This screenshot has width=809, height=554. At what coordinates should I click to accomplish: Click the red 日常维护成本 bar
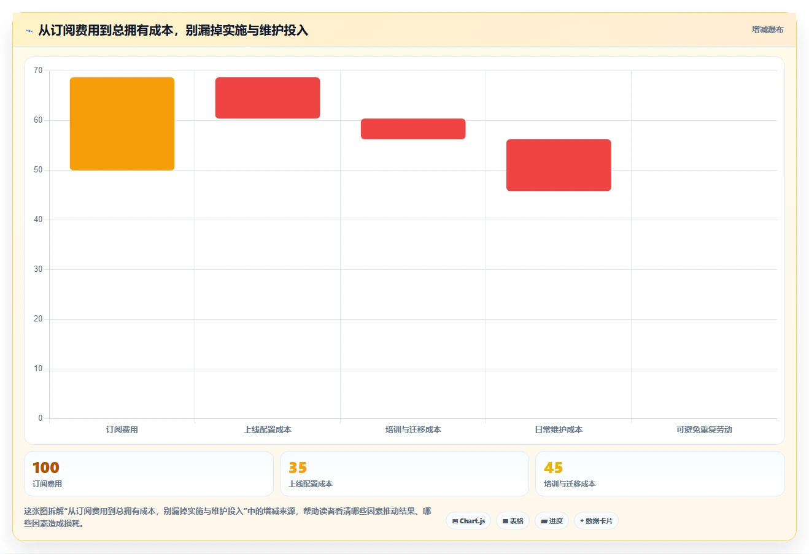(x=559, y=165)
